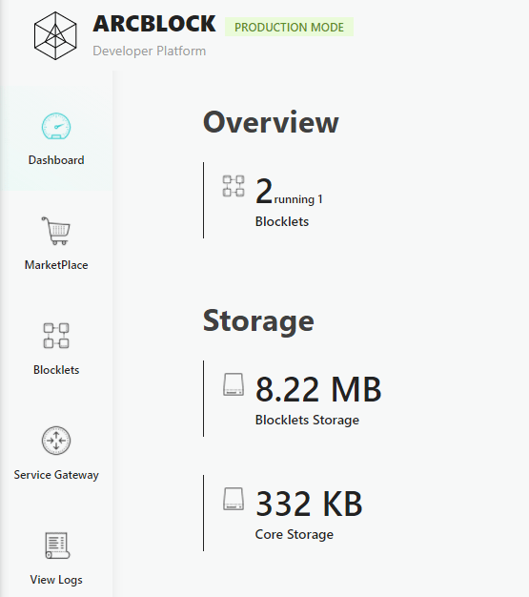Open the Blocklets sidebar nodes icon
Screen dimensions: 529x597
click(56, 336)
